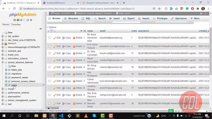Click the phpMyAdmin home icon
This screenshot has width=212, height=119.
click(x=15, y=20)
